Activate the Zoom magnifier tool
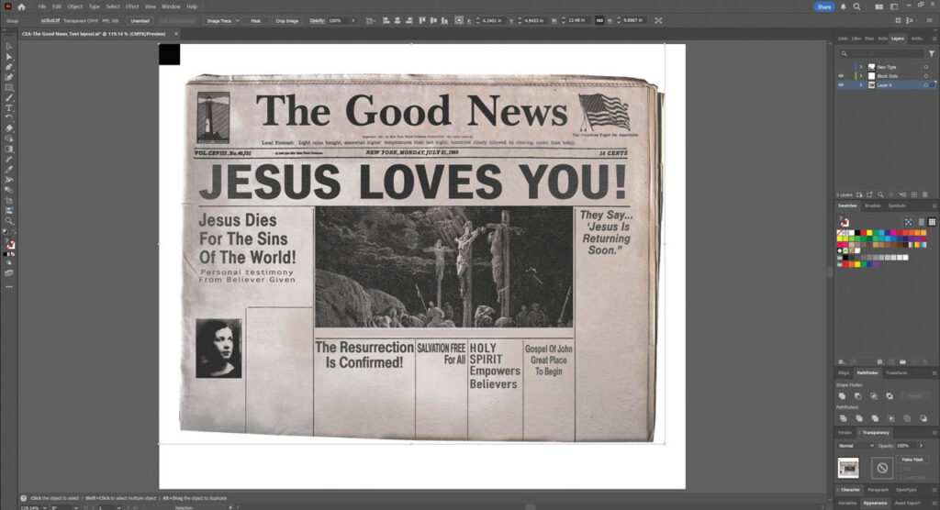Viewport: 940px width, 510px height. [x=9, y=221]
